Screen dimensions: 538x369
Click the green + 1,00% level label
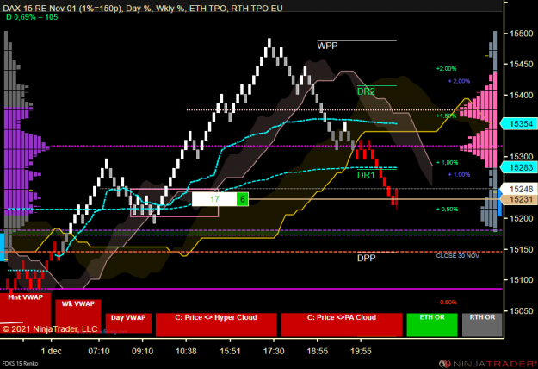tap(447, 162)
